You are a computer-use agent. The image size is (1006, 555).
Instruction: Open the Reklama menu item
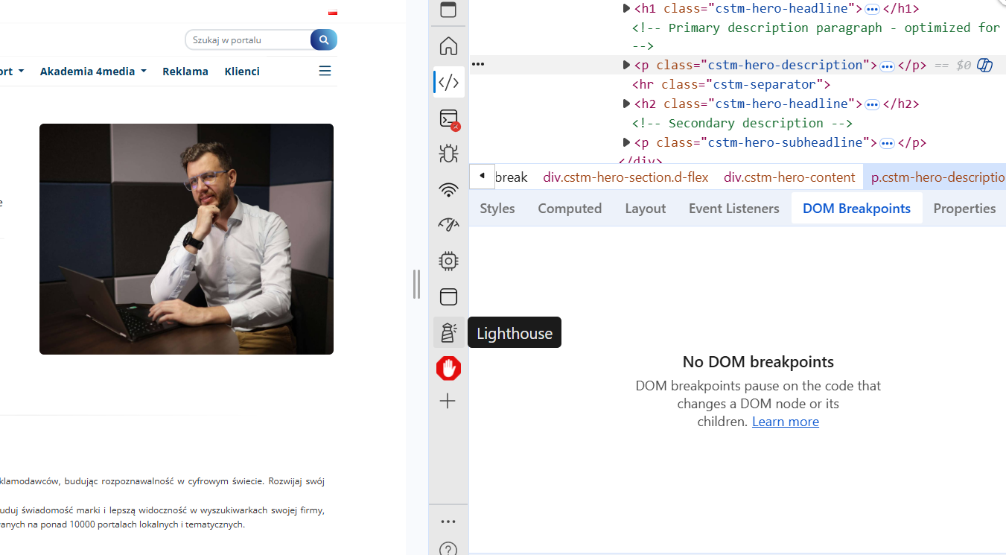point(185,72)
